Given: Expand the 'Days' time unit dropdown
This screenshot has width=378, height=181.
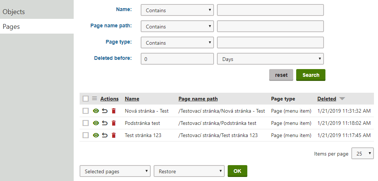Looking at the screenshot, I should [270, 59].
